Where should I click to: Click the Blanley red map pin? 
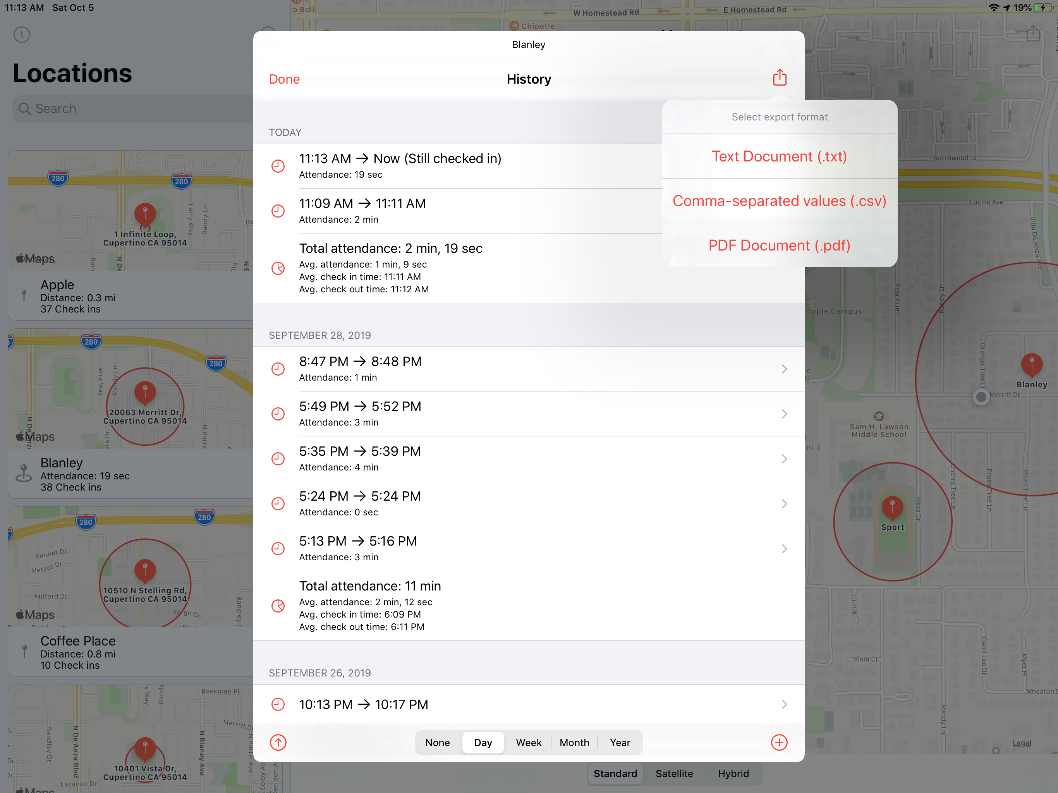click(x=1031, y=364)
